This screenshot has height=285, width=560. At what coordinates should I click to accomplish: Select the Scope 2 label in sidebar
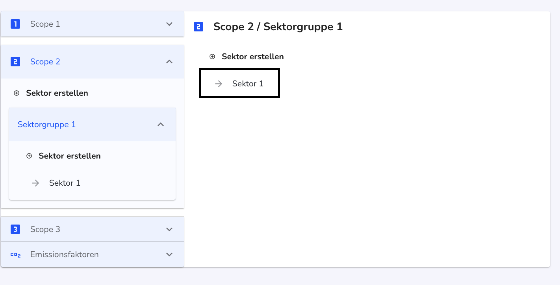[45, 62]
